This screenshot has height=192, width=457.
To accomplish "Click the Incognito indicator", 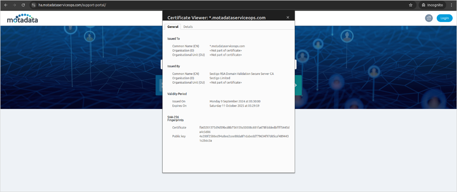I will [433, 5].
